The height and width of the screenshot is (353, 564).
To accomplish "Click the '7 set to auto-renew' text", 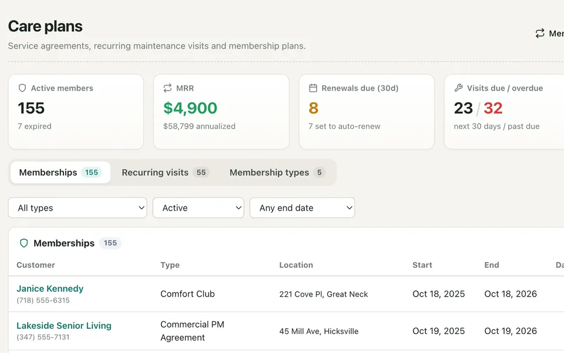I will pos(344,126).
